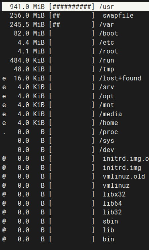
Task: Click the @ symlink flag beside bin
Action: (x=4, y=239)
